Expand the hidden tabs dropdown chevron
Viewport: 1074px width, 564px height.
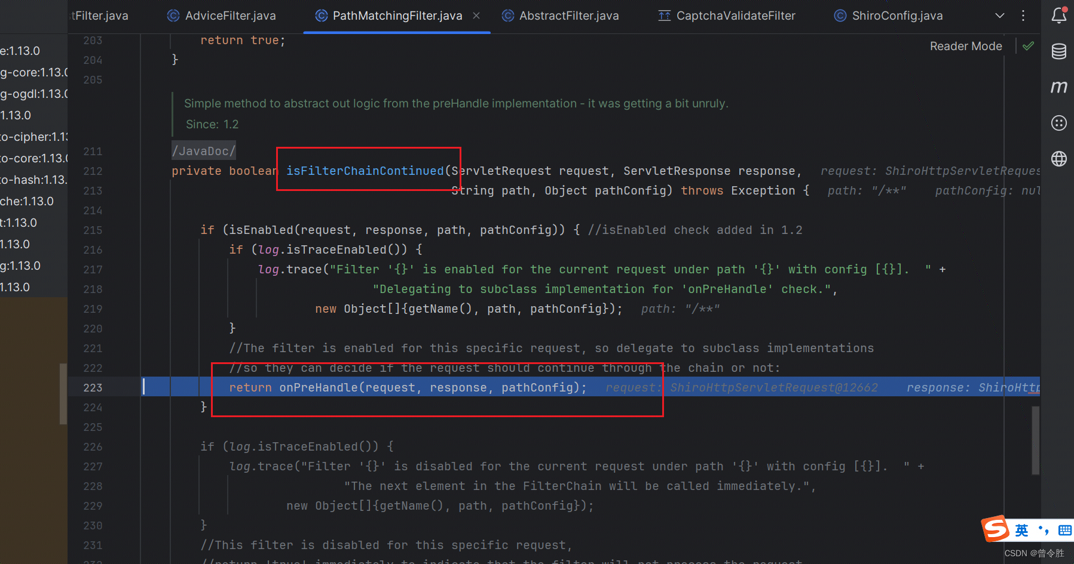click(x=999, y=16)
